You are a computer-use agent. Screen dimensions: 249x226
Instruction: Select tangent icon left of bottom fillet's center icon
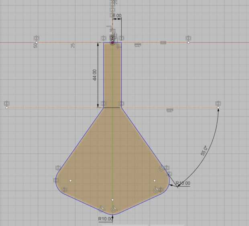(x=102, y=209)
